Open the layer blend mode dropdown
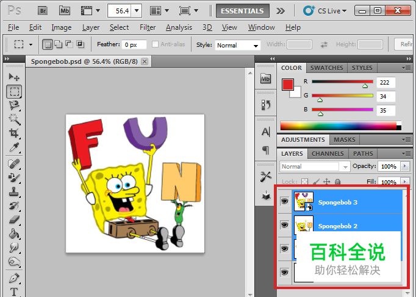This screenshot has width=416, height=297. pyautogui.click(x=315, y=167)
